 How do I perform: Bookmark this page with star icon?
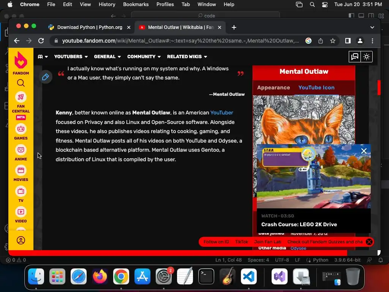point(333,41)
